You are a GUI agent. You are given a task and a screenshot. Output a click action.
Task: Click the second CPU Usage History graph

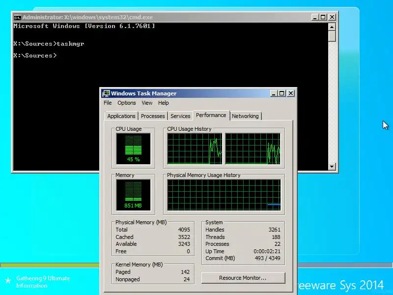253,149
